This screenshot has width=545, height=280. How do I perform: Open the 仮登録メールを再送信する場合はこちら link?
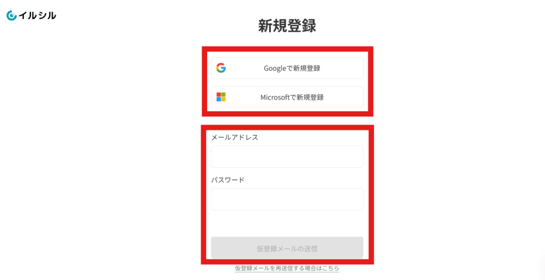pos(287,268)
